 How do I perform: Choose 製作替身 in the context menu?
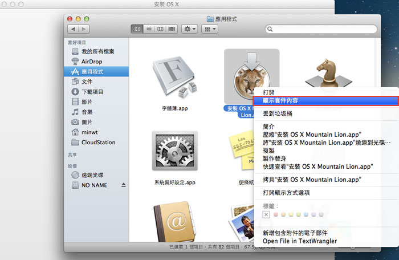[327, 159]
